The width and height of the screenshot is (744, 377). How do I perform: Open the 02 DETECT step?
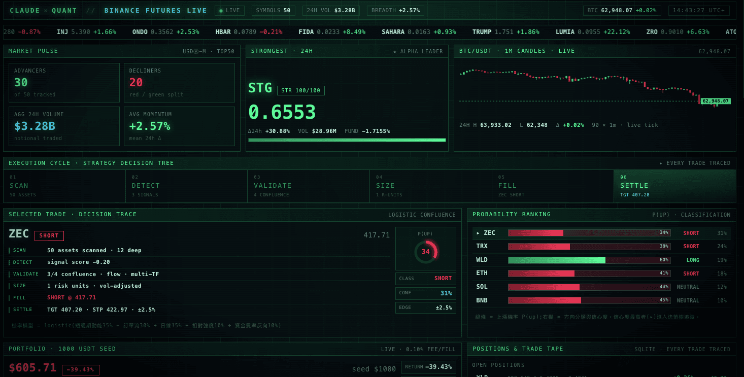187,186
